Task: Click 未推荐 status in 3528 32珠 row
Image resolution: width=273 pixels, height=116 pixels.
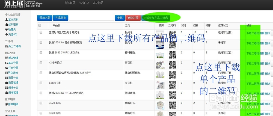Action: click(222, 113)
